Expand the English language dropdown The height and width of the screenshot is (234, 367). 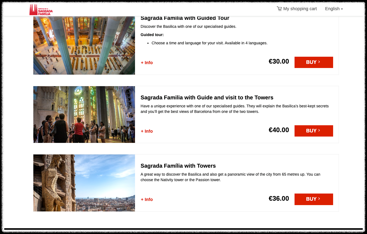tap(334, 9)
